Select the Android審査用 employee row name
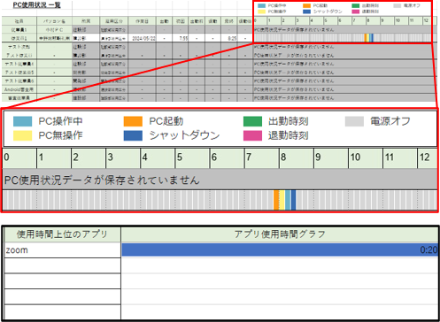The width and height of the screenshot is (440, 322). point(19,89)
